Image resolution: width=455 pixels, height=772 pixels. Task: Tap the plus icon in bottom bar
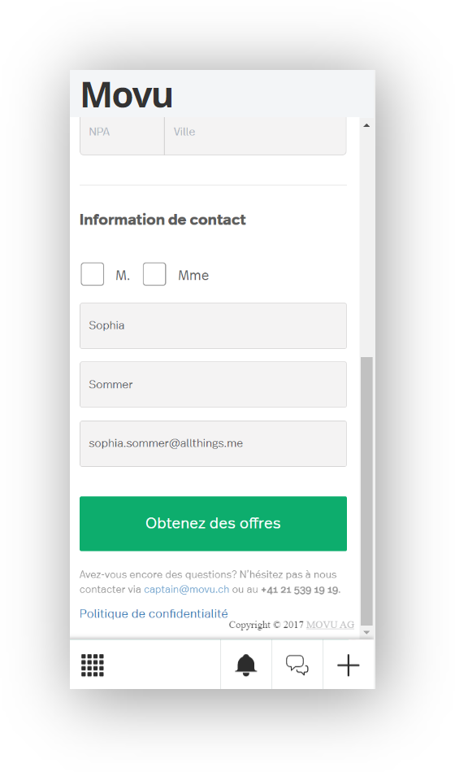click(349, 665)
